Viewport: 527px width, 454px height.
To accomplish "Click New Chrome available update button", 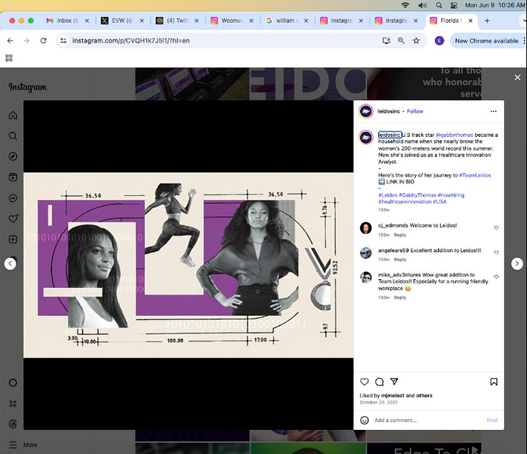I will pos(486,41).
